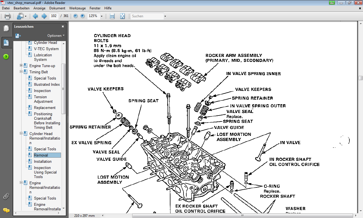Screen dimensions: 363x218
Task: Open the Fenster menu
Action: click(x=95, y=8)
